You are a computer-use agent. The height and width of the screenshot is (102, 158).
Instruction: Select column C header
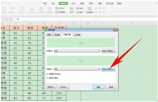click(16, 24)
